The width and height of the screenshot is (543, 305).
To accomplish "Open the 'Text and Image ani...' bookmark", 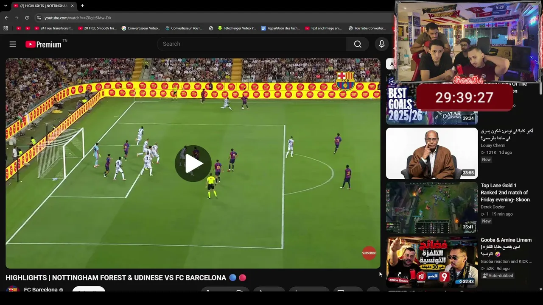I will (x=323, y=28).
